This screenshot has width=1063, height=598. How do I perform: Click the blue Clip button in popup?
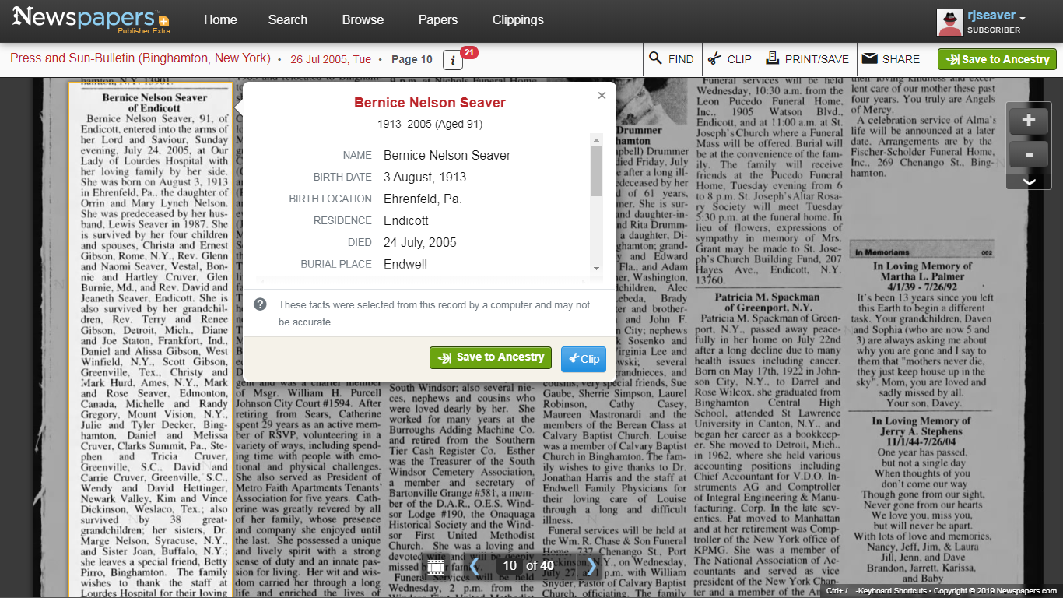tap(584, 359)
